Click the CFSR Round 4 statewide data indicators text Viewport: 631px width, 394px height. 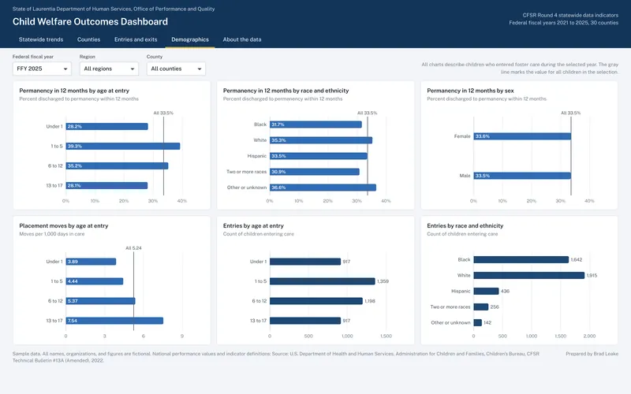coord(570,15)
